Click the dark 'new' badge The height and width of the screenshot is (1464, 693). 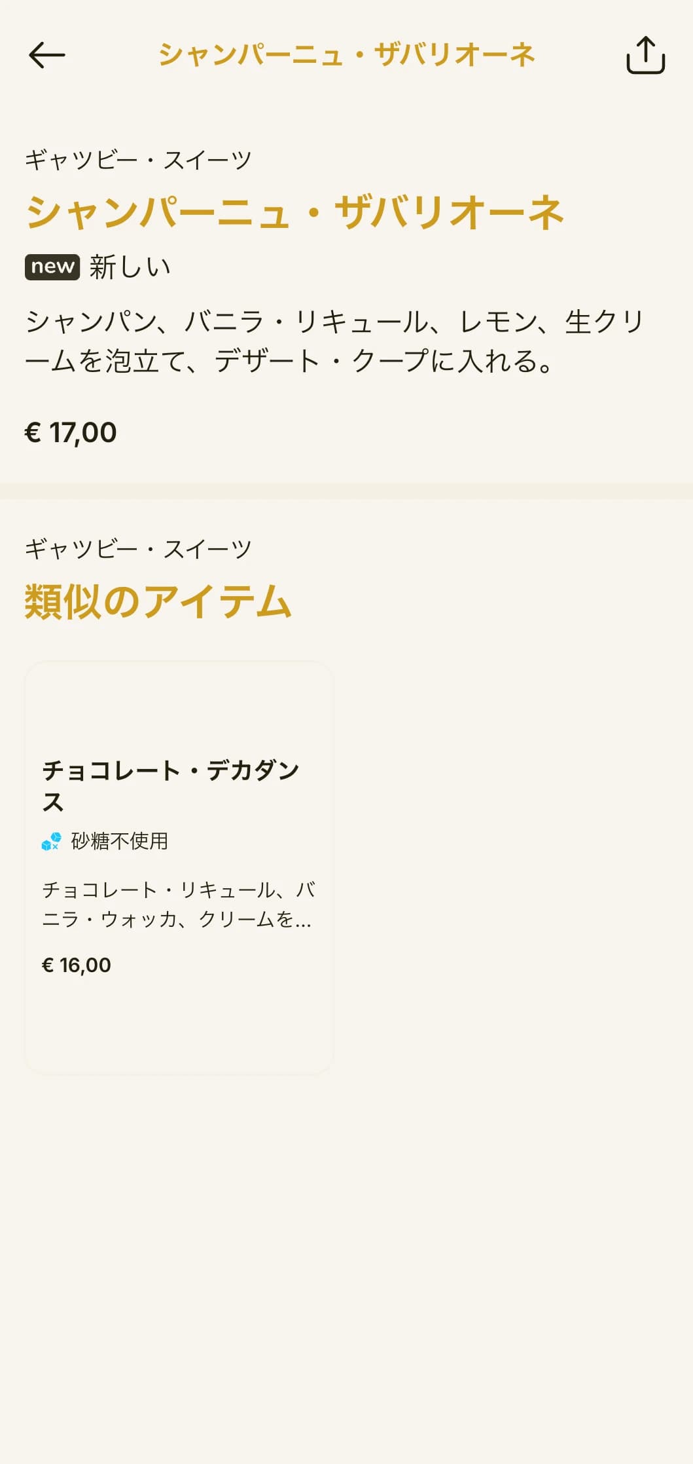tap(52, 267)
